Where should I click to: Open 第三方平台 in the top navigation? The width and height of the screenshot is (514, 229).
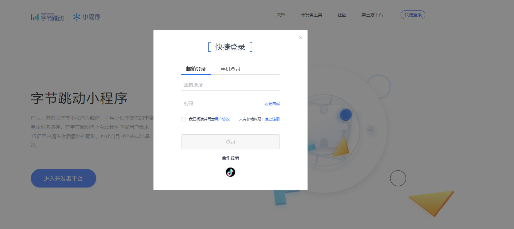[372, 15]
